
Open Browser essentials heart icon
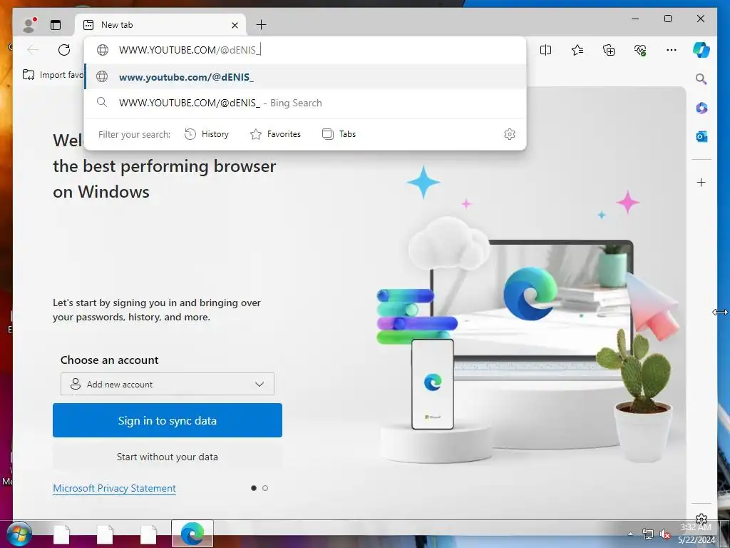click(x=640, y=50)
